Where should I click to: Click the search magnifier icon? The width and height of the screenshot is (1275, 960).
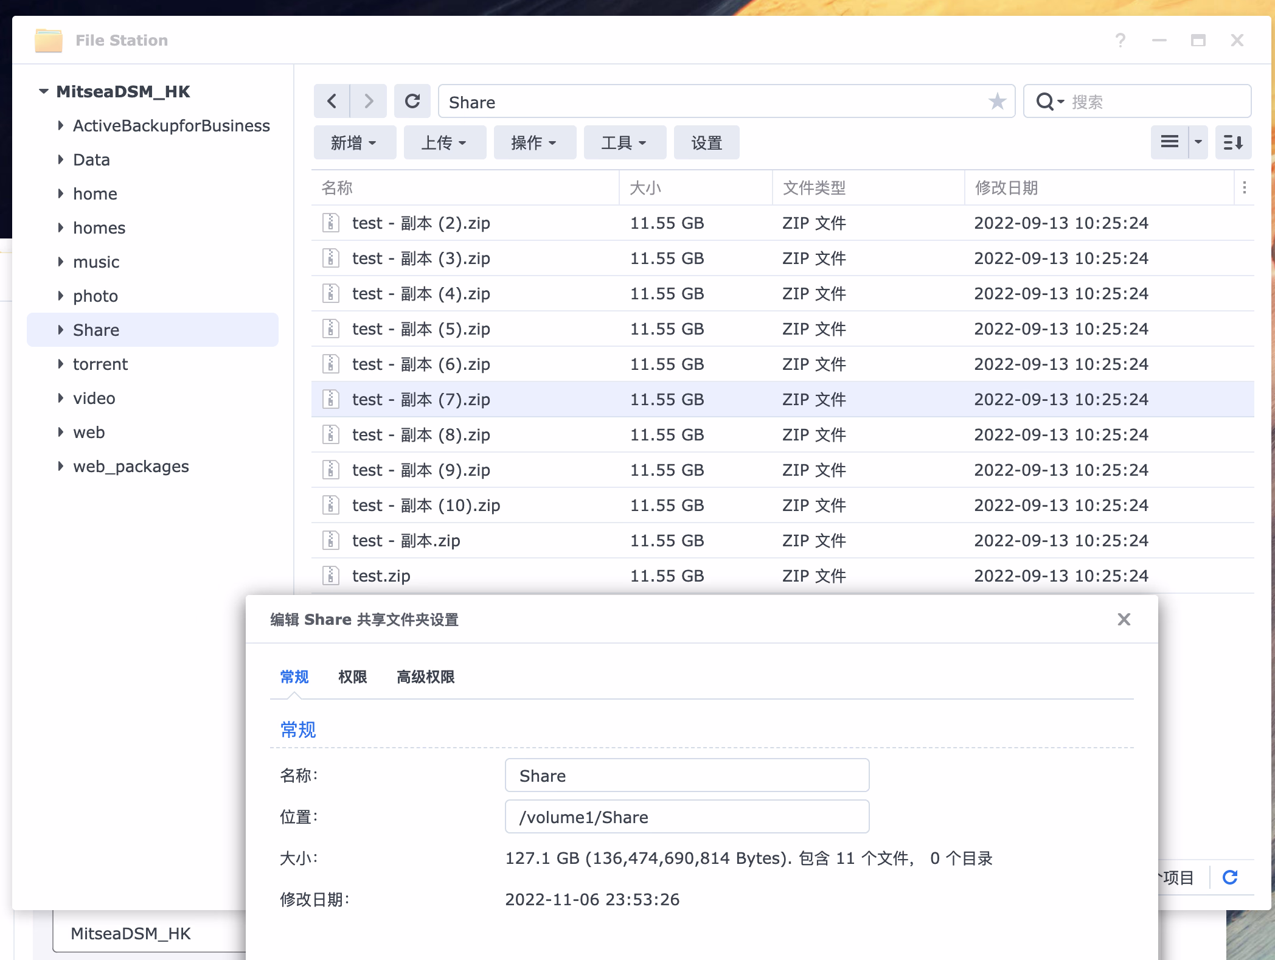[x=1045, y=102]
